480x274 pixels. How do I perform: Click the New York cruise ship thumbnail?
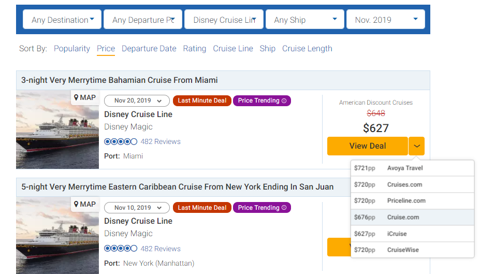click(57, 236)
